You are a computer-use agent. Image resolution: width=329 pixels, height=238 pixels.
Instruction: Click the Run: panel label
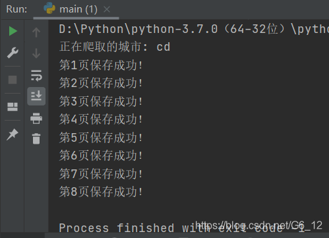tap(16, 9)
